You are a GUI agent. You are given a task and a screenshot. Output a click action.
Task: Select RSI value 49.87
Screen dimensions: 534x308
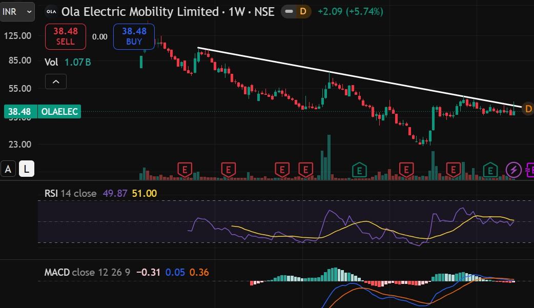coord(115,194)
